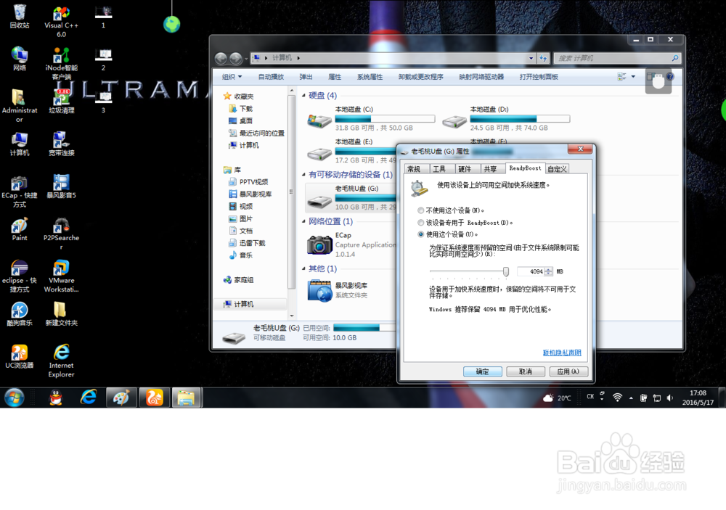Collapse 有可移动存储的设备 group
This screenshot has height=510, width=726.
[x=303, y=175]
